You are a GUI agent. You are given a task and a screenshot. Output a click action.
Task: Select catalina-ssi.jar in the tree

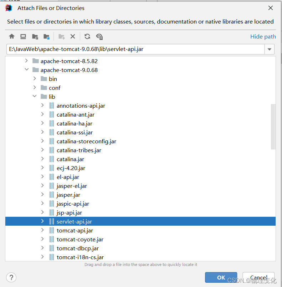point(75,133)
